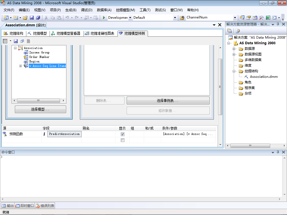Click the singleton query icon in designer toolbar
287x215 pixels.
(22, 41)
